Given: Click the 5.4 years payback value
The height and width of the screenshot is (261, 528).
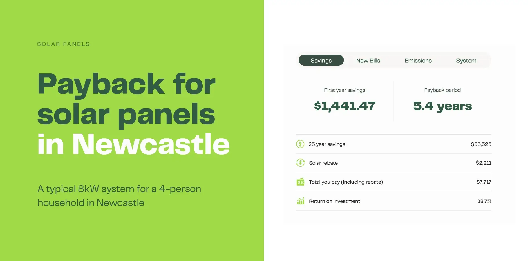Looking at the screenshot, I should (442, 106).
